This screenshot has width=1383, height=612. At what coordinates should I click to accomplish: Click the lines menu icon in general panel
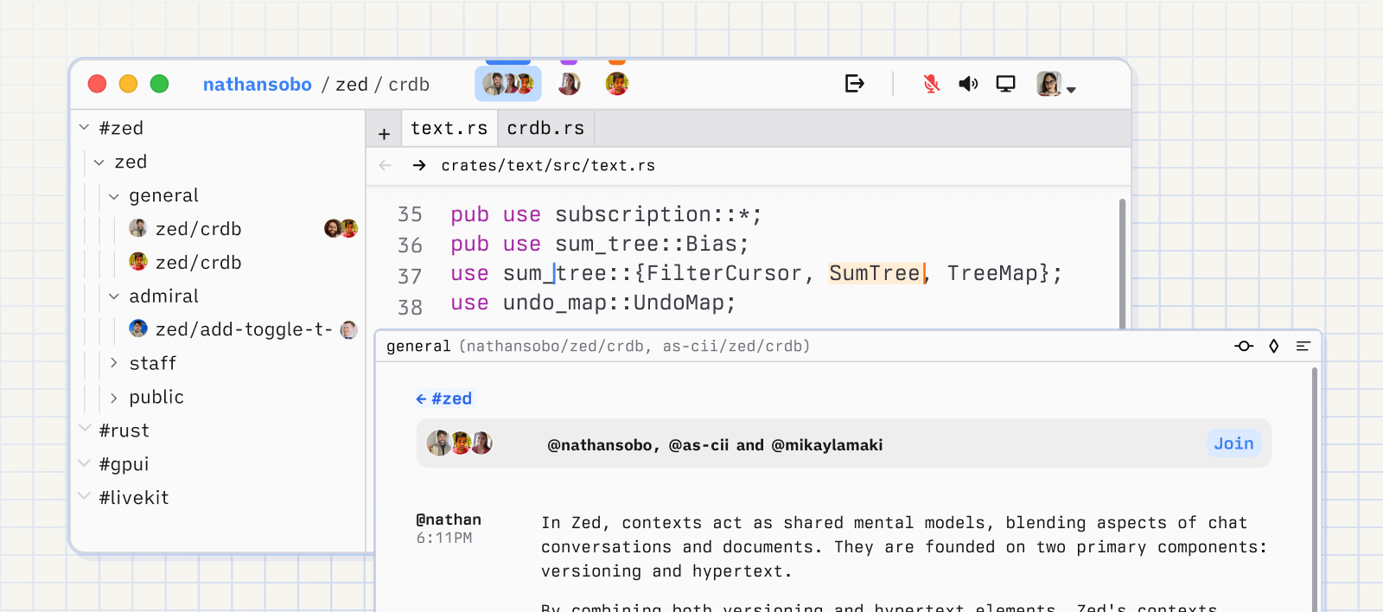pyautogui.click(x=1303, y=347)
